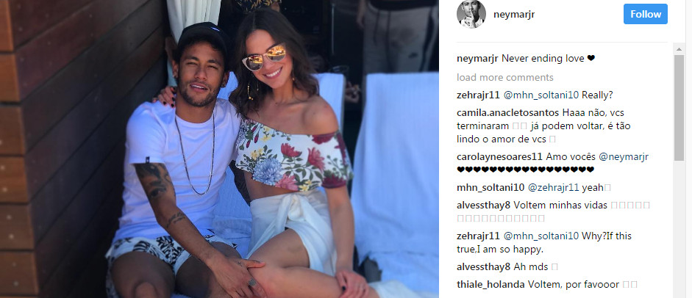Follow the neymarjr account
This screenshot has height=298, width=692.
[x=645, y=14]
